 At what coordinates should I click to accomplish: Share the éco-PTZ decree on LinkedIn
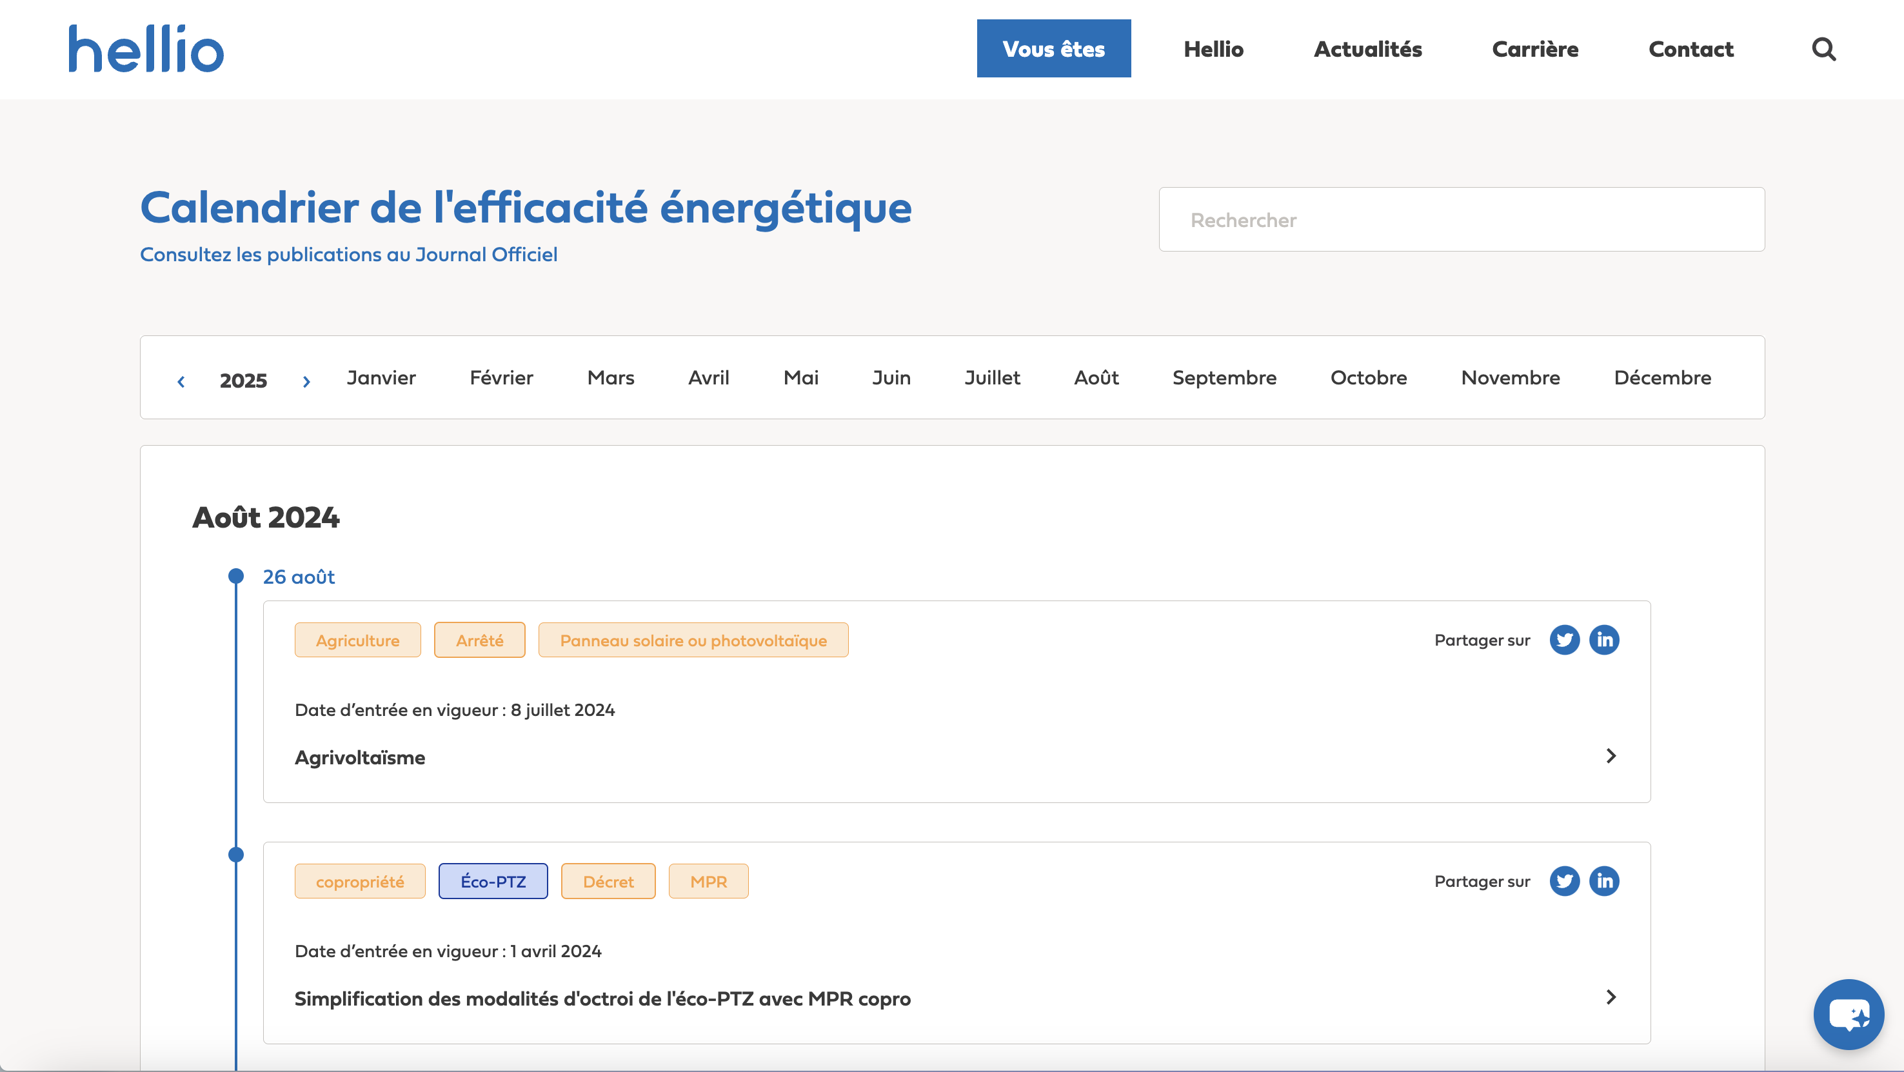pos(1605,880)
